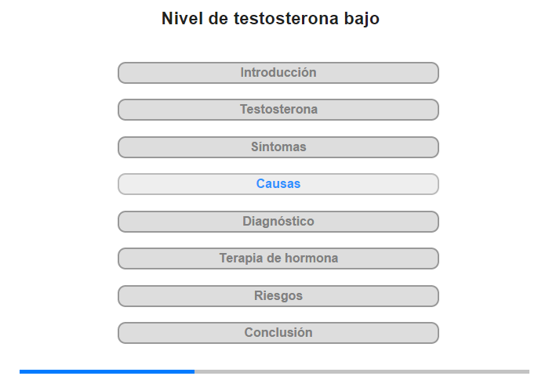View the Diagnóstico chapter
Viewport: 549px width, 376px height.
[278, 222]
